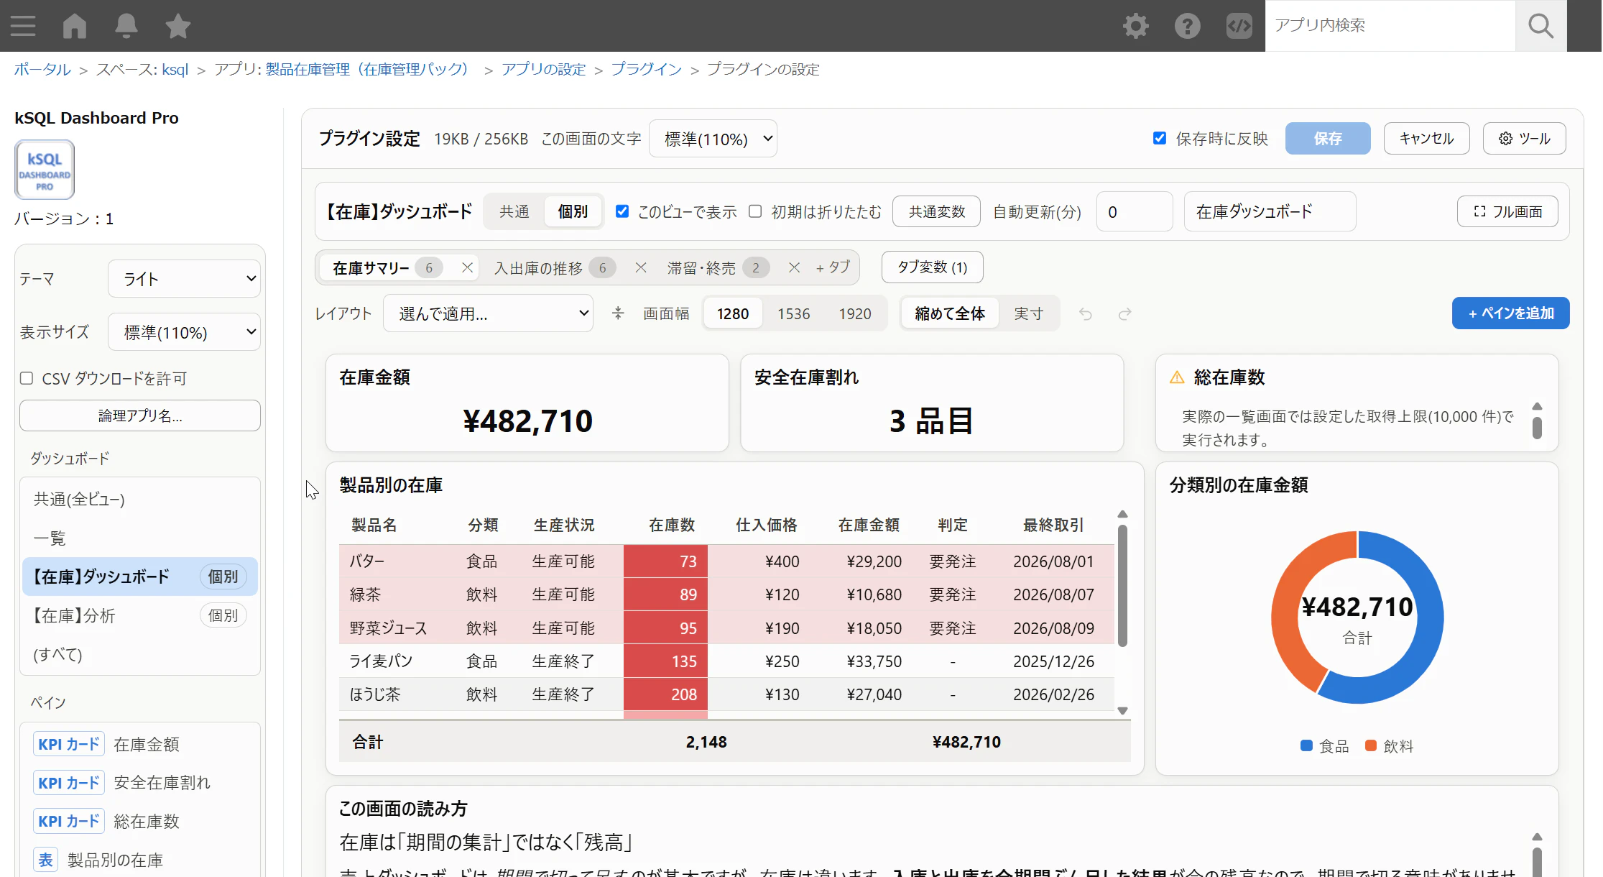Screen dimensions: 1603x877
Task: Click the kSQL Dashboard Pro logo
Action: pyautogui.click(x=45, y=170)
